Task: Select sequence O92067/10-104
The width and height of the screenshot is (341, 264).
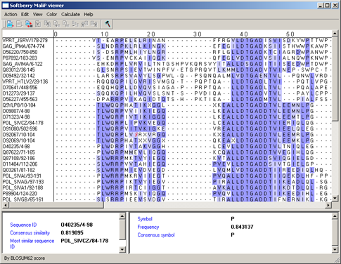Action: click(x=19, y=135)
